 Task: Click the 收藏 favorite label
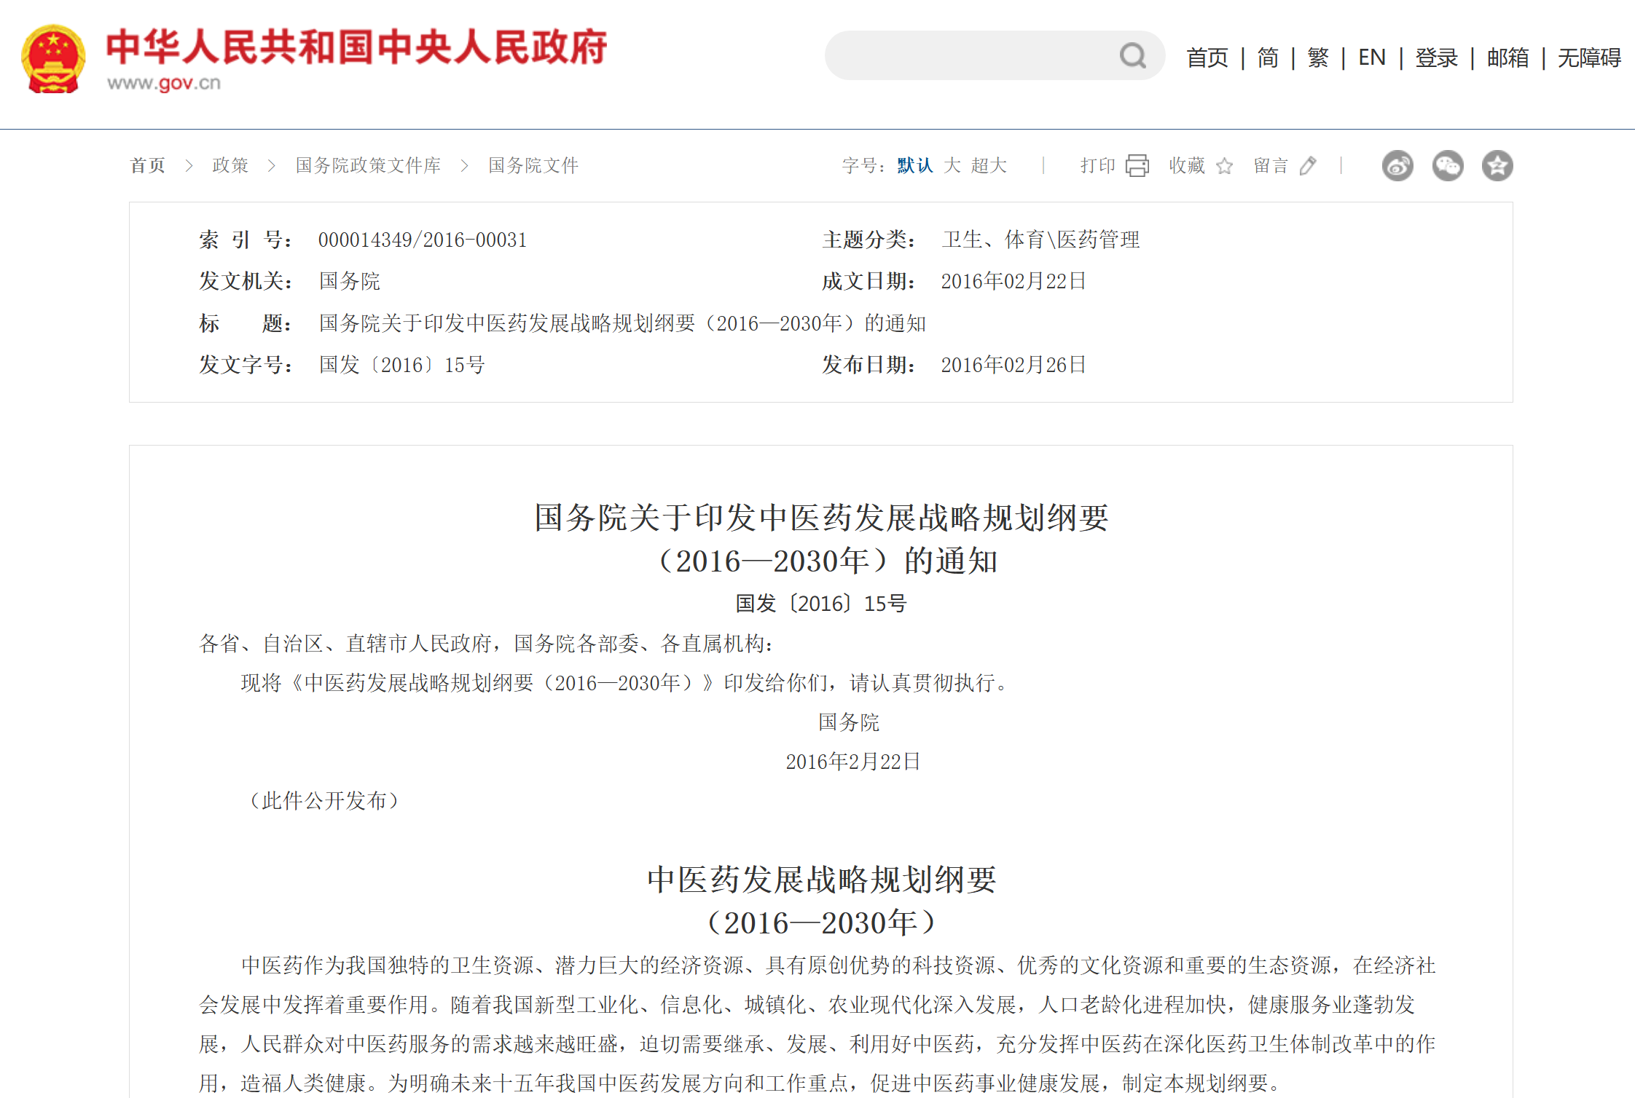click(x=1187, y=165)
